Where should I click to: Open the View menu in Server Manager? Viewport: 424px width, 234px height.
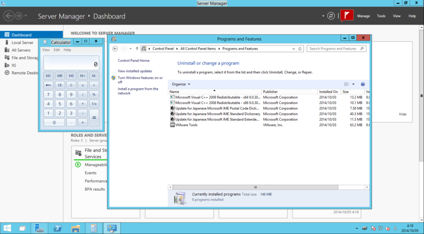tap(396, 16)
